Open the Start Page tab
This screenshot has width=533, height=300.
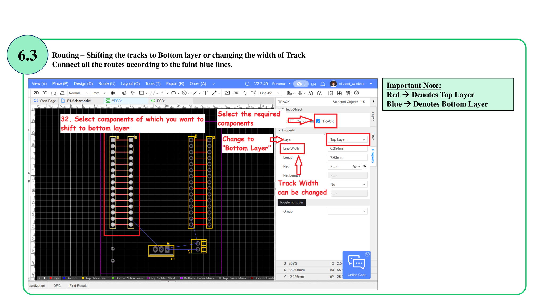(x=45, y=101)
